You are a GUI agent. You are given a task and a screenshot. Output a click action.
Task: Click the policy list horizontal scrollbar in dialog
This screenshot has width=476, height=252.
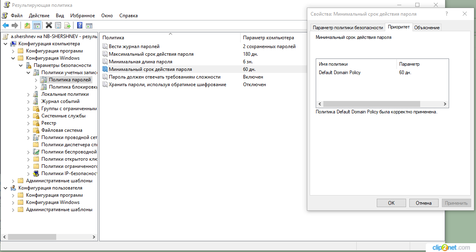coord(372,104)
